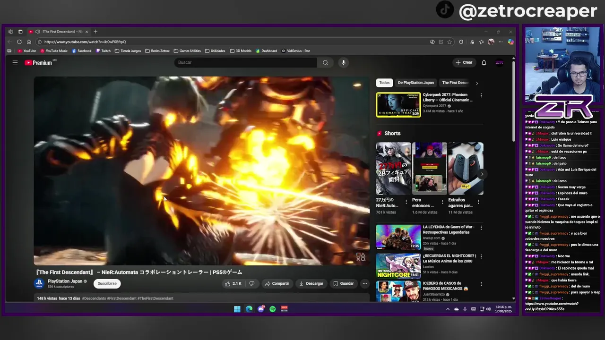This screenshot has height=340, width=605.
Task: Expand the video description area
Action: pos(201,298)
